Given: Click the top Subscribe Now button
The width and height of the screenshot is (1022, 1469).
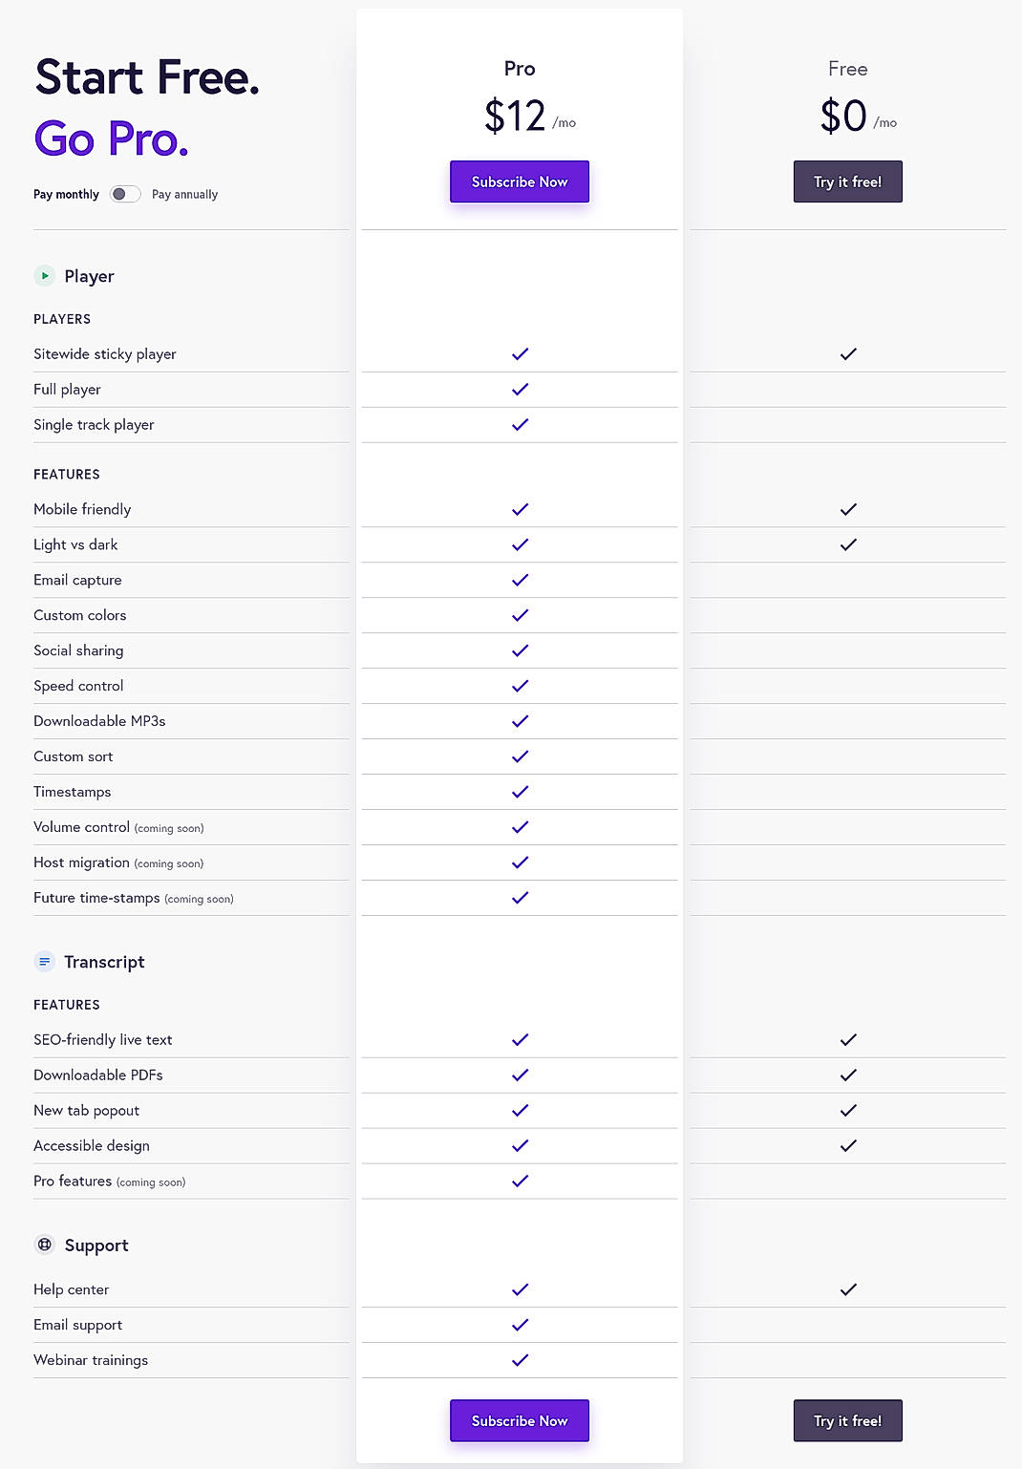Looking at the screenshot, I should (x=519, y=181).
